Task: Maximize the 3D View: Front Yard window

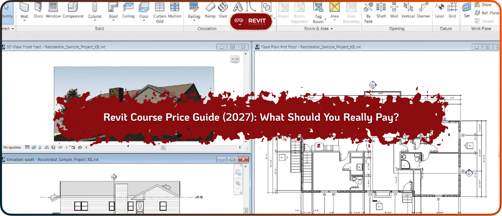Action: (233, 47)
